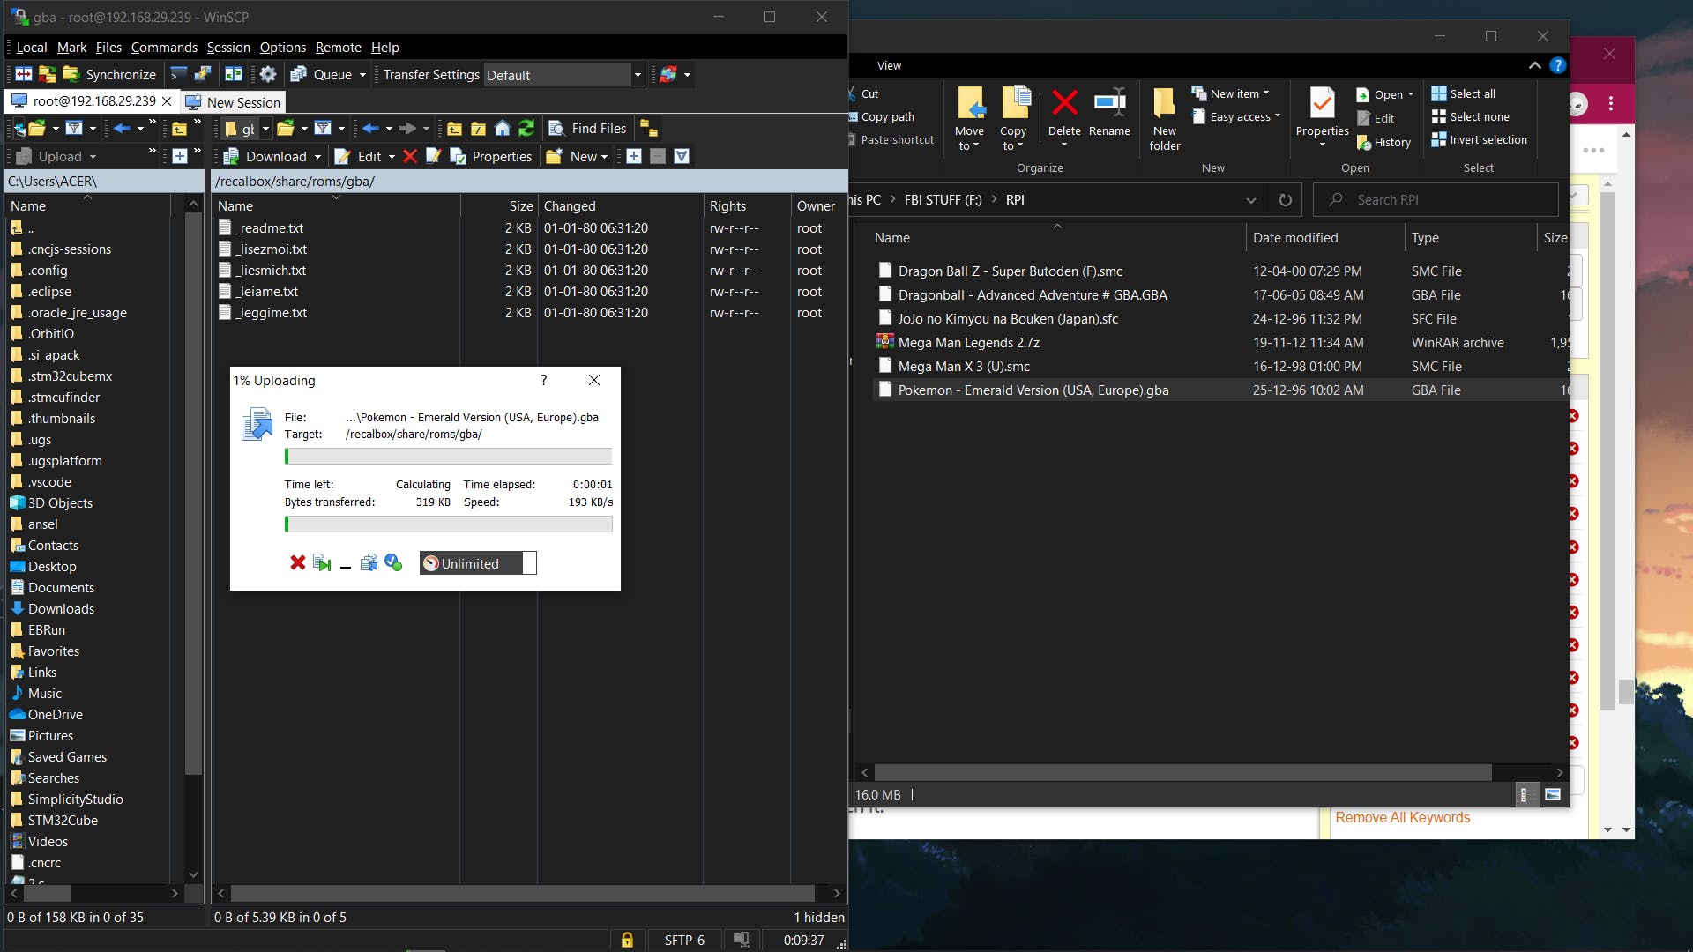The height and width of the screenshot is (952, 1693).
Task: Switch to the New Session tab
Action: click(x=234, y=102)
